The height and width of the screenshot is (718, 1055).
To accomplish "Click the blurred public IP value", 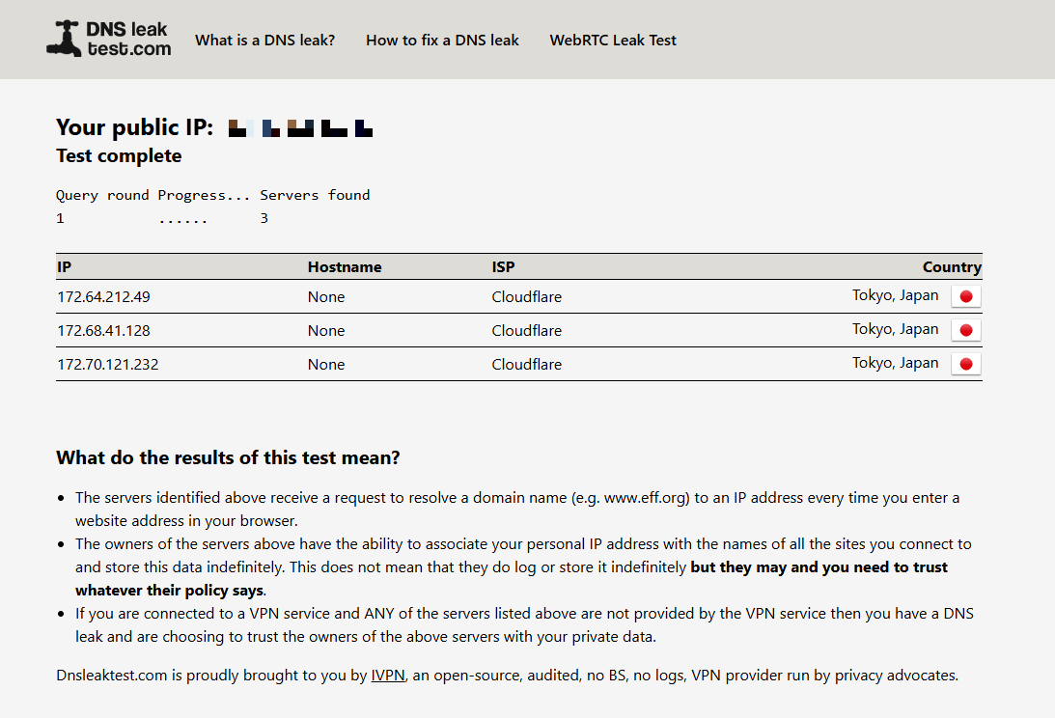I will point(300,127).
